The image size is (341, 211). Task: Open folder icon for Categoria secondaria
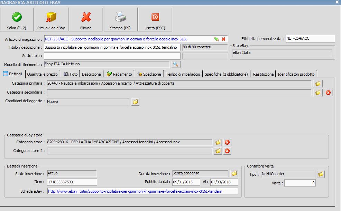click(318, 93)
